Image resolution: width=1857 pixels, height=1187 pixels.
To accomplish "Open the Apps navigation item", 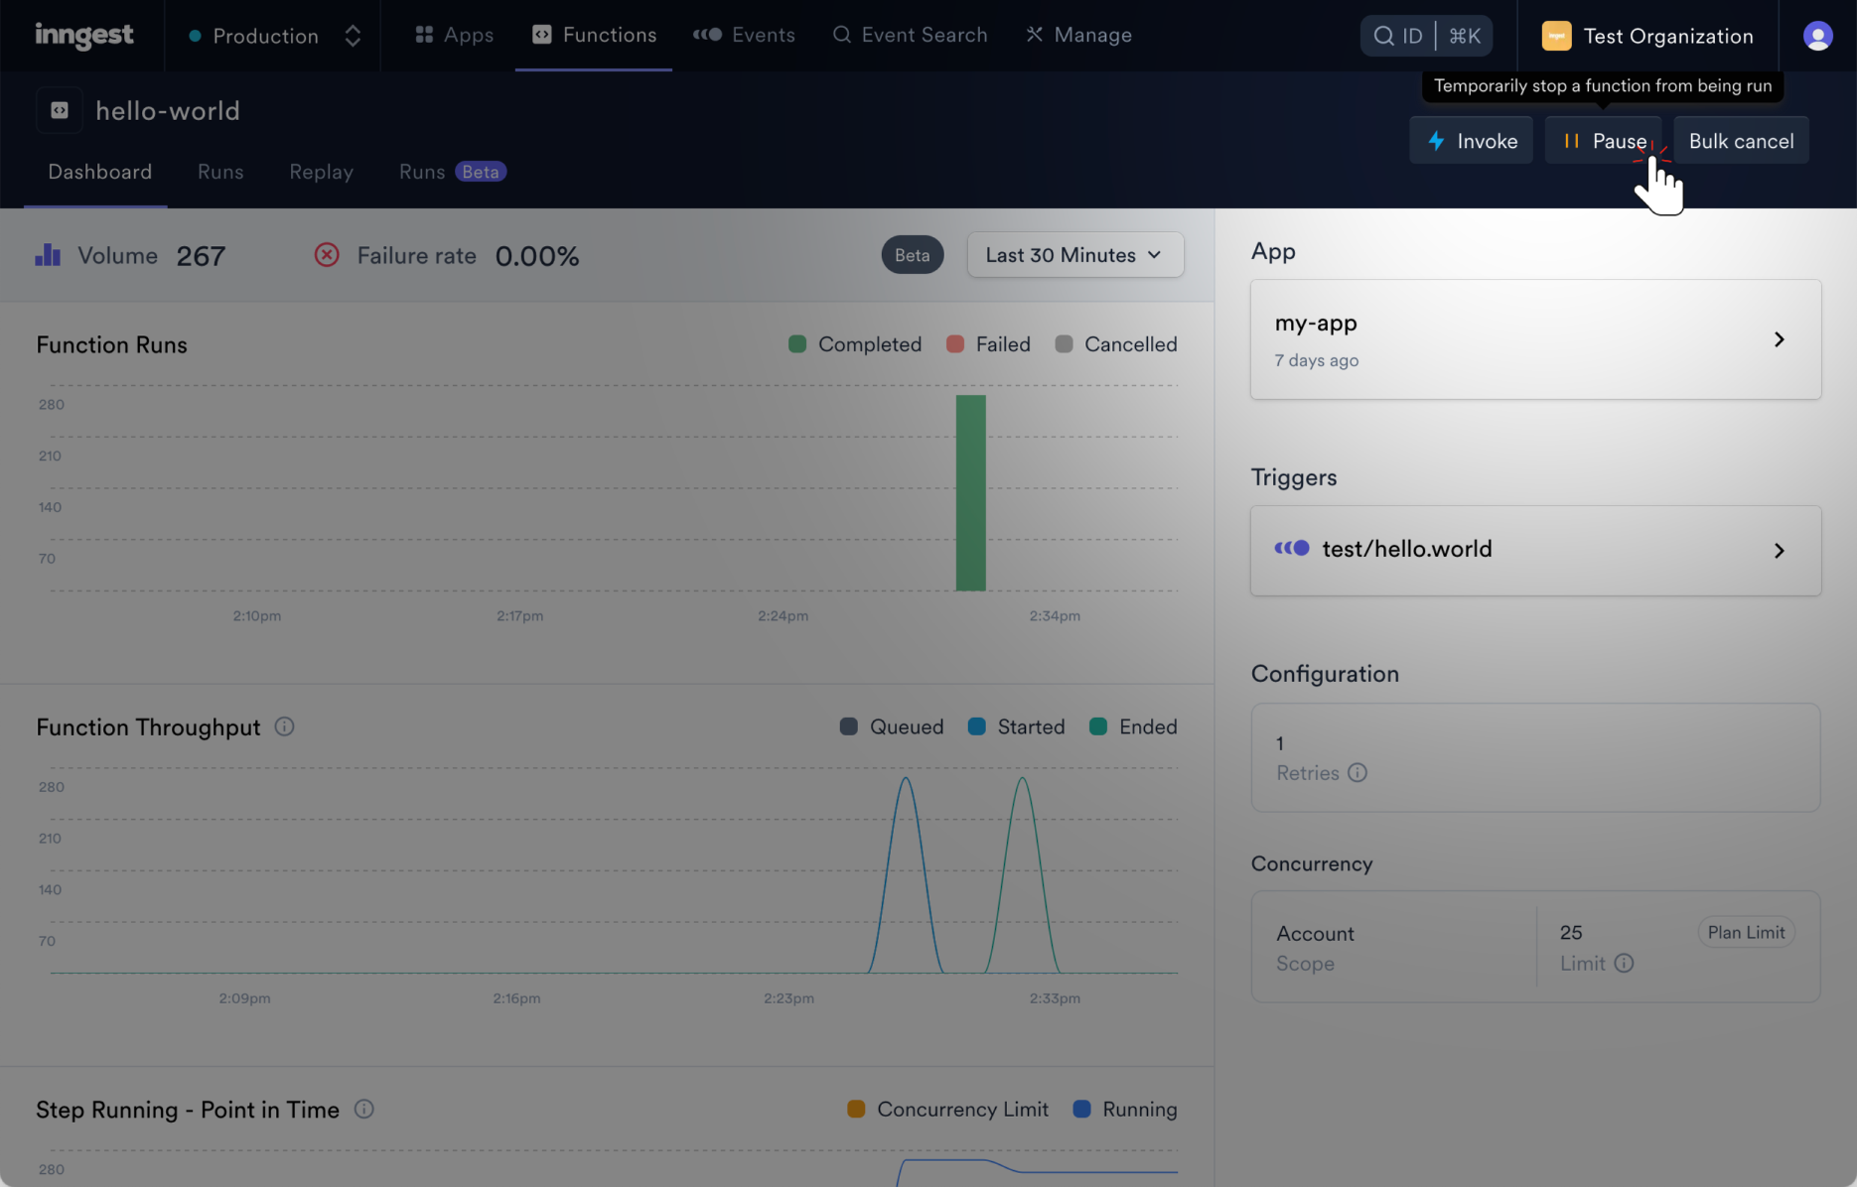I will [454, 35].
